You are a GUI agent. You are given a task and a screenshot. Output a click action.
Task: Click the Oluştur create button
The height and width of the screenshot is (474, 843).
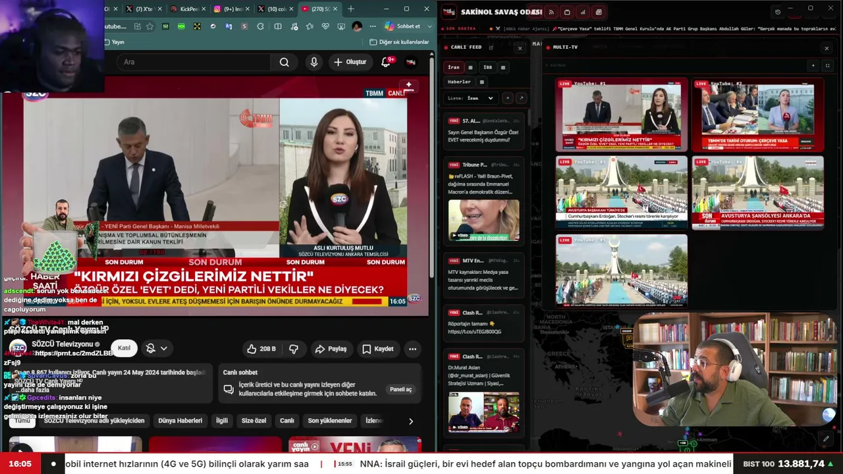click(x=350, y=62)
